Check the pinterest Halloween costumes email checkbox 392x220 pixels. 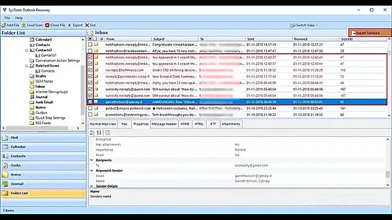coord(90,108)
